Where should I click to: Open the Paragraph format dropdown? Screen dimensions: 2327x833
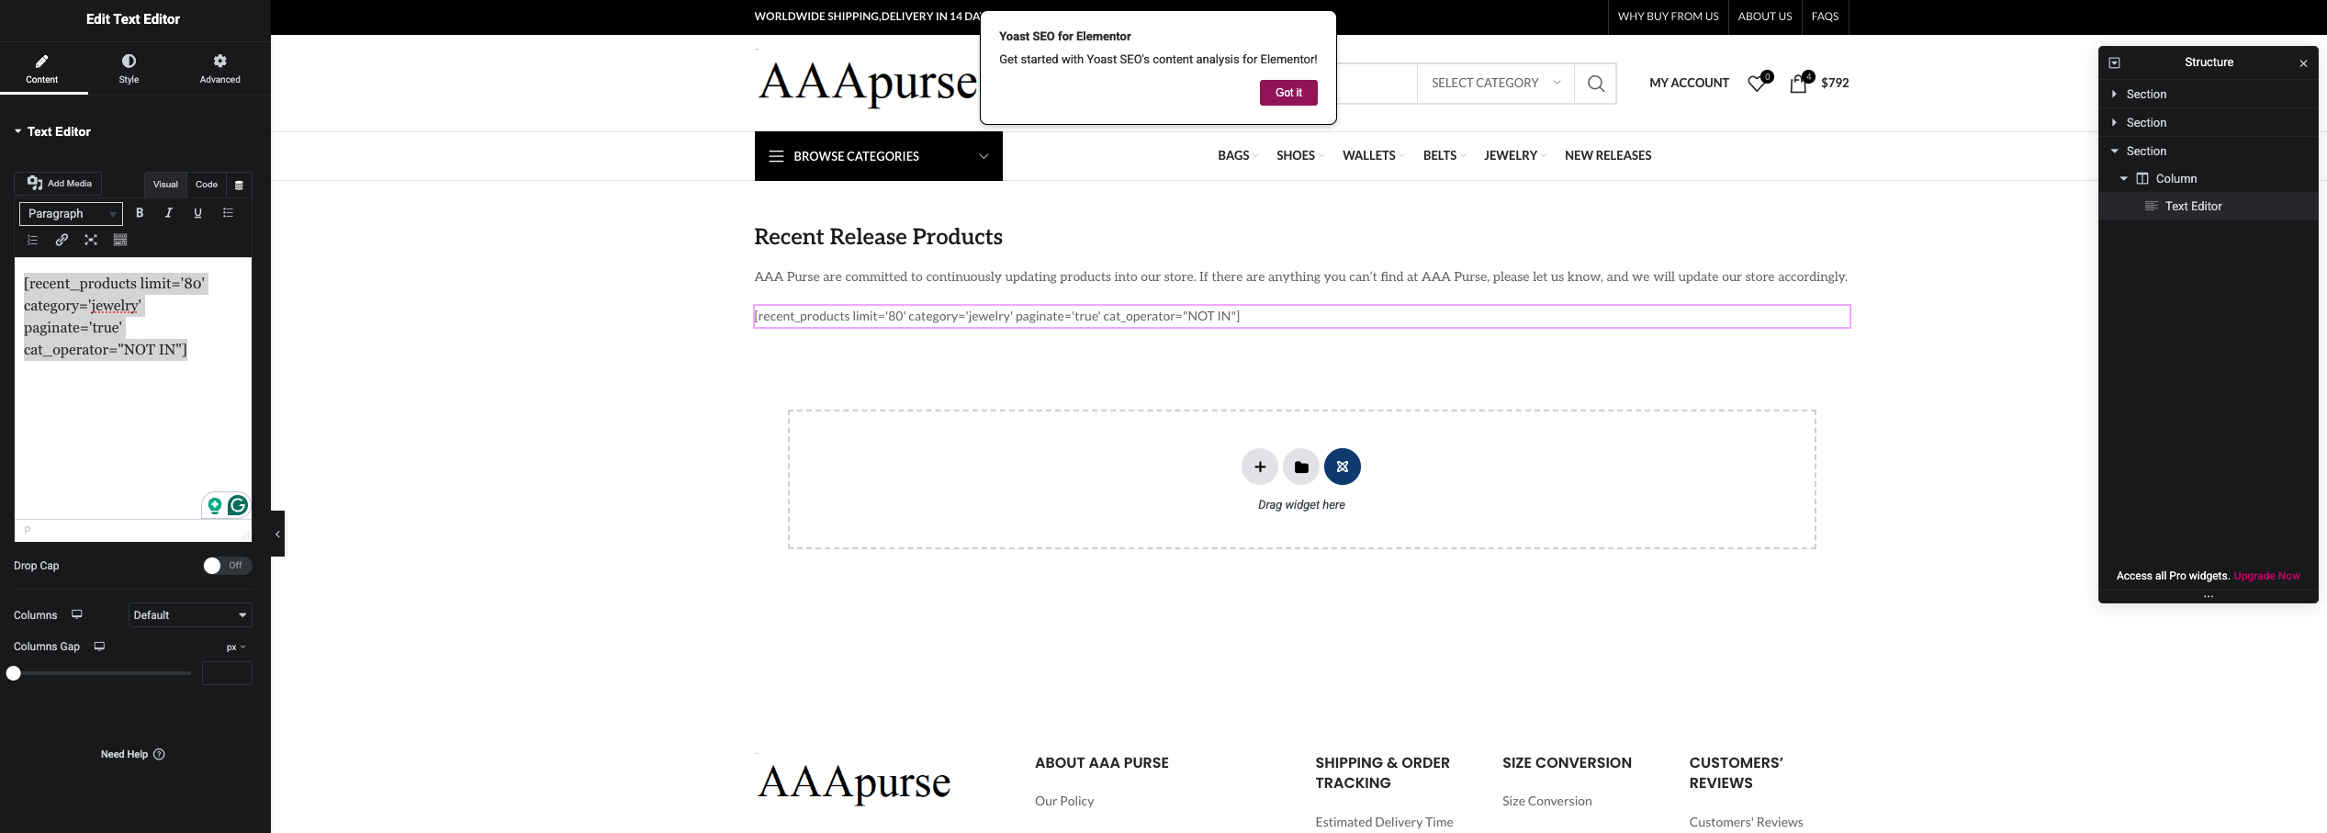pos(71,214)
